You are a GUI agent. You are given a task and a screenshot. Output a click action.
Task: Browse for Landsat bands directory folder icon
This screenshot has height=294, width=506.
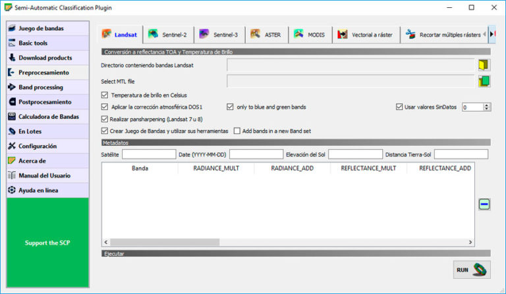[x=484, y=65]
